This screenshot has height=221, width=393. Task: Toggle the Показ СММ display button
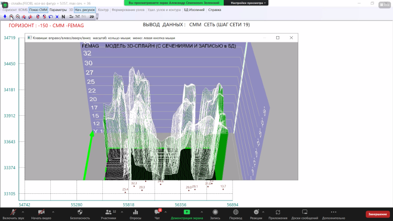pyautogui.click(x=38, y=9)
